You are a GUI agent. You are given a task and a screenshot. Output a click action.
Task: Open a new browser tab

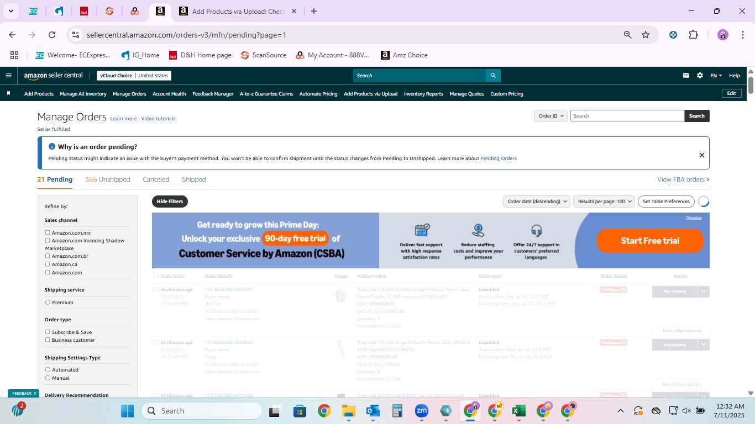click(314, 11)
